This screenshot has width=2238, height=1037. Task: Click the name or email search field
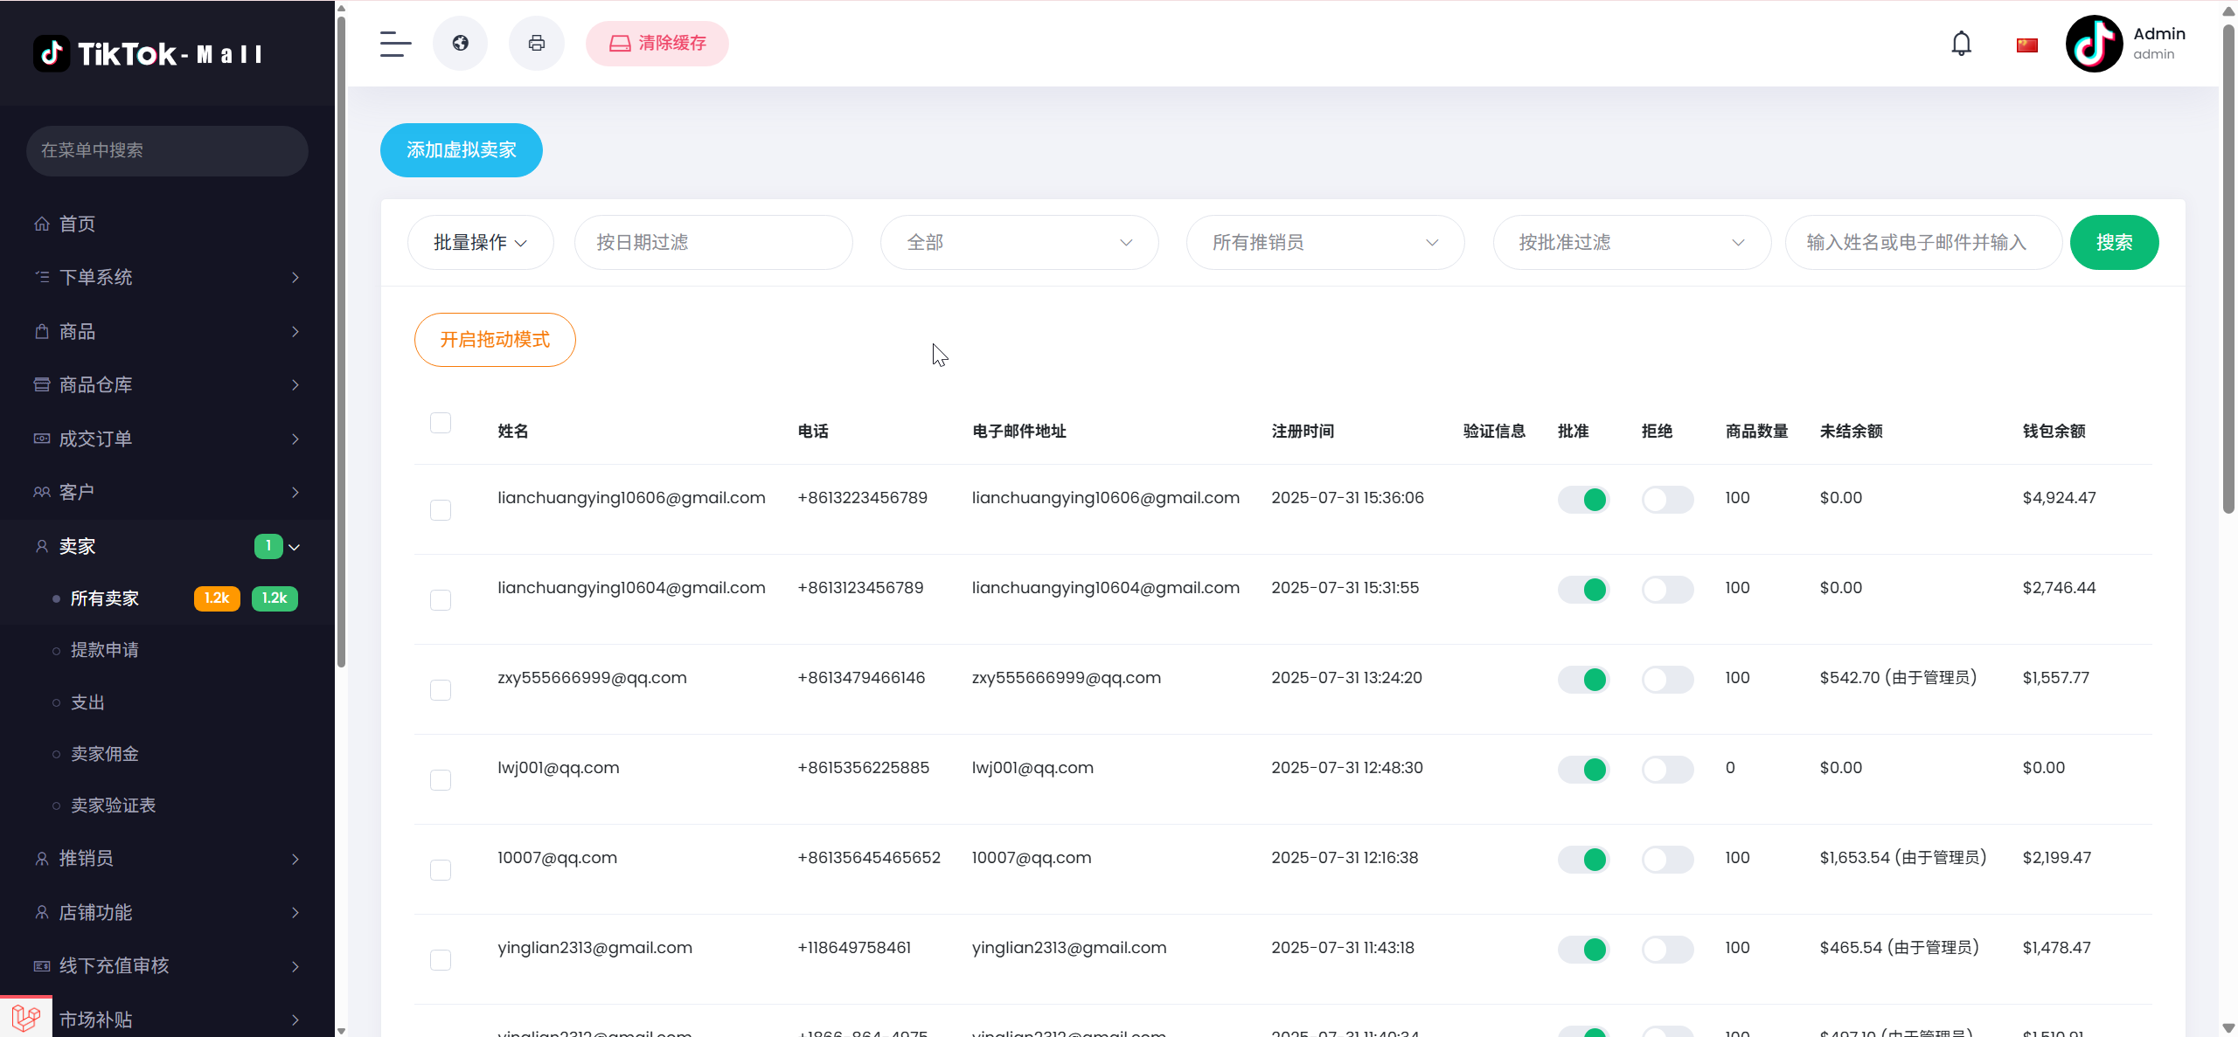click(1923, 242)
